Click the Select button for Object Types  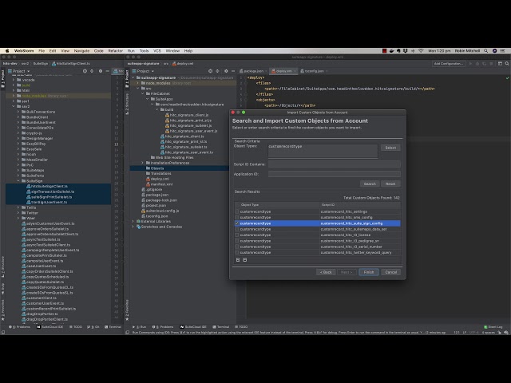(390, 148)
